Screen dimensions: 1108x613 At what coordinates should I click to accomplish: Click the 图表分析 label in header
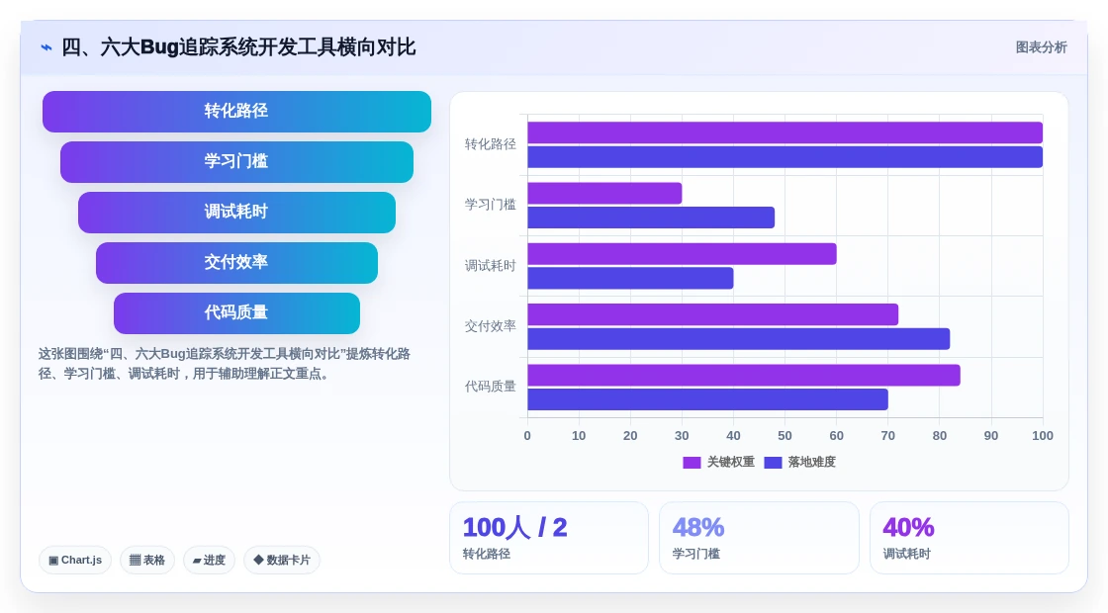click(1041, 47)
